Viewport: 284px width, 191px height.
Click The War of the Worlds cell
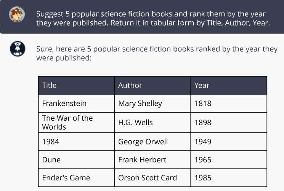pyautogui.click(x=77, y=123)
